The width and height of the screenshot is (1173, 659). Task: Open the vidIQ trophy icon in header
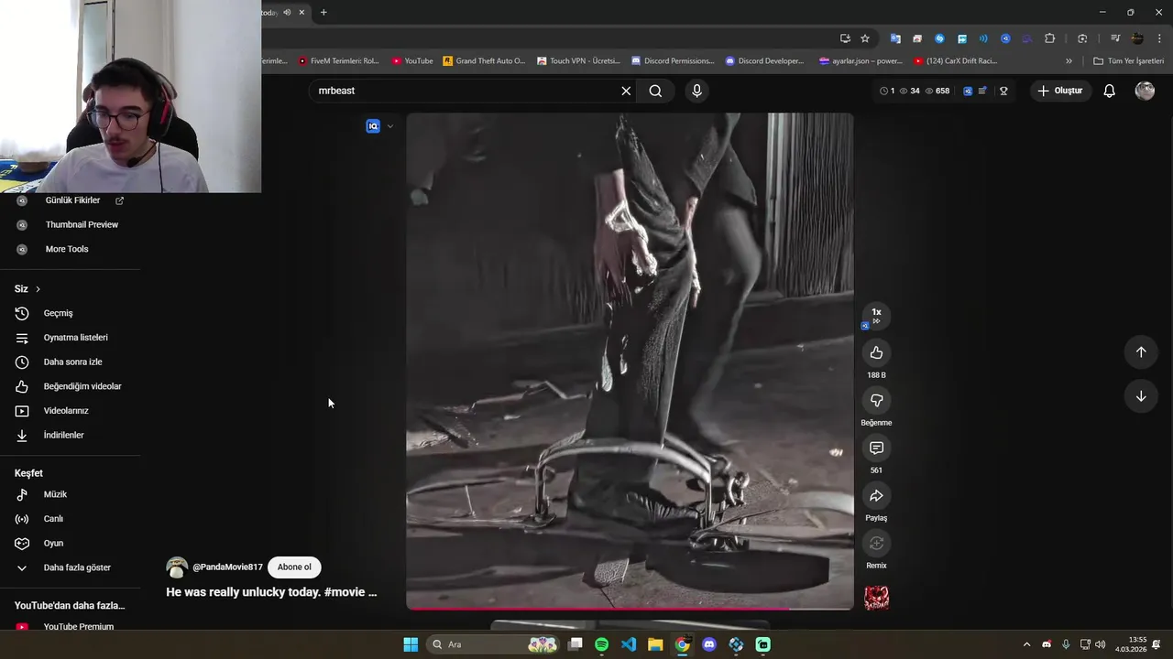click(x=1003, y=91)
